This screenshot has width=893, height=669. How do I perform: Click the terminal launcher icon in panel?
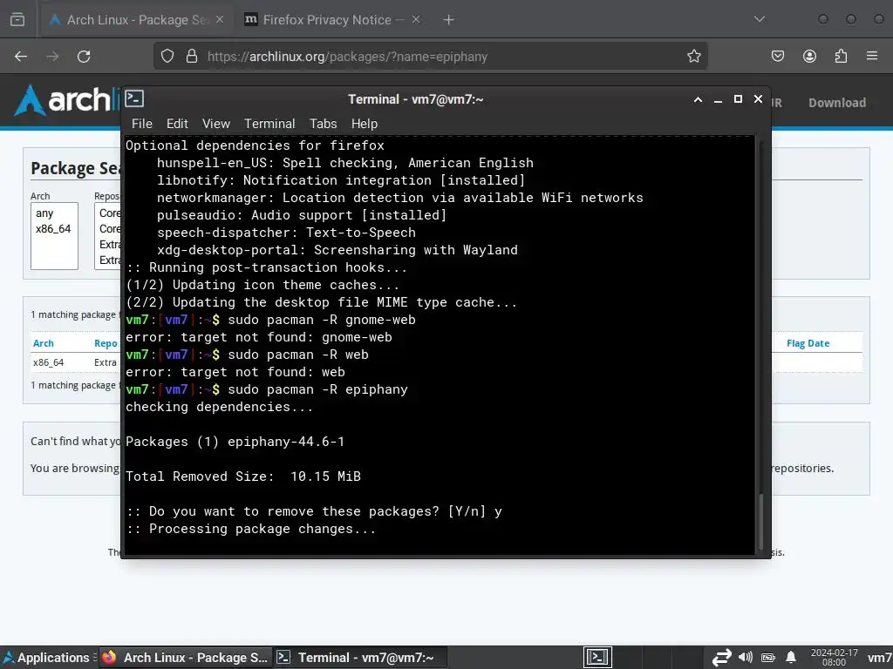pos(597,658)
